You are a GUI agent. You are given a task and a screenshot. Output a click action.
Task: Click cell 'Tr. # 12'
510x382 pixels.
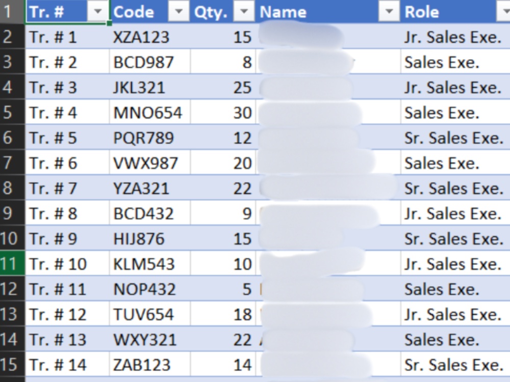click(x=67, y=314)
